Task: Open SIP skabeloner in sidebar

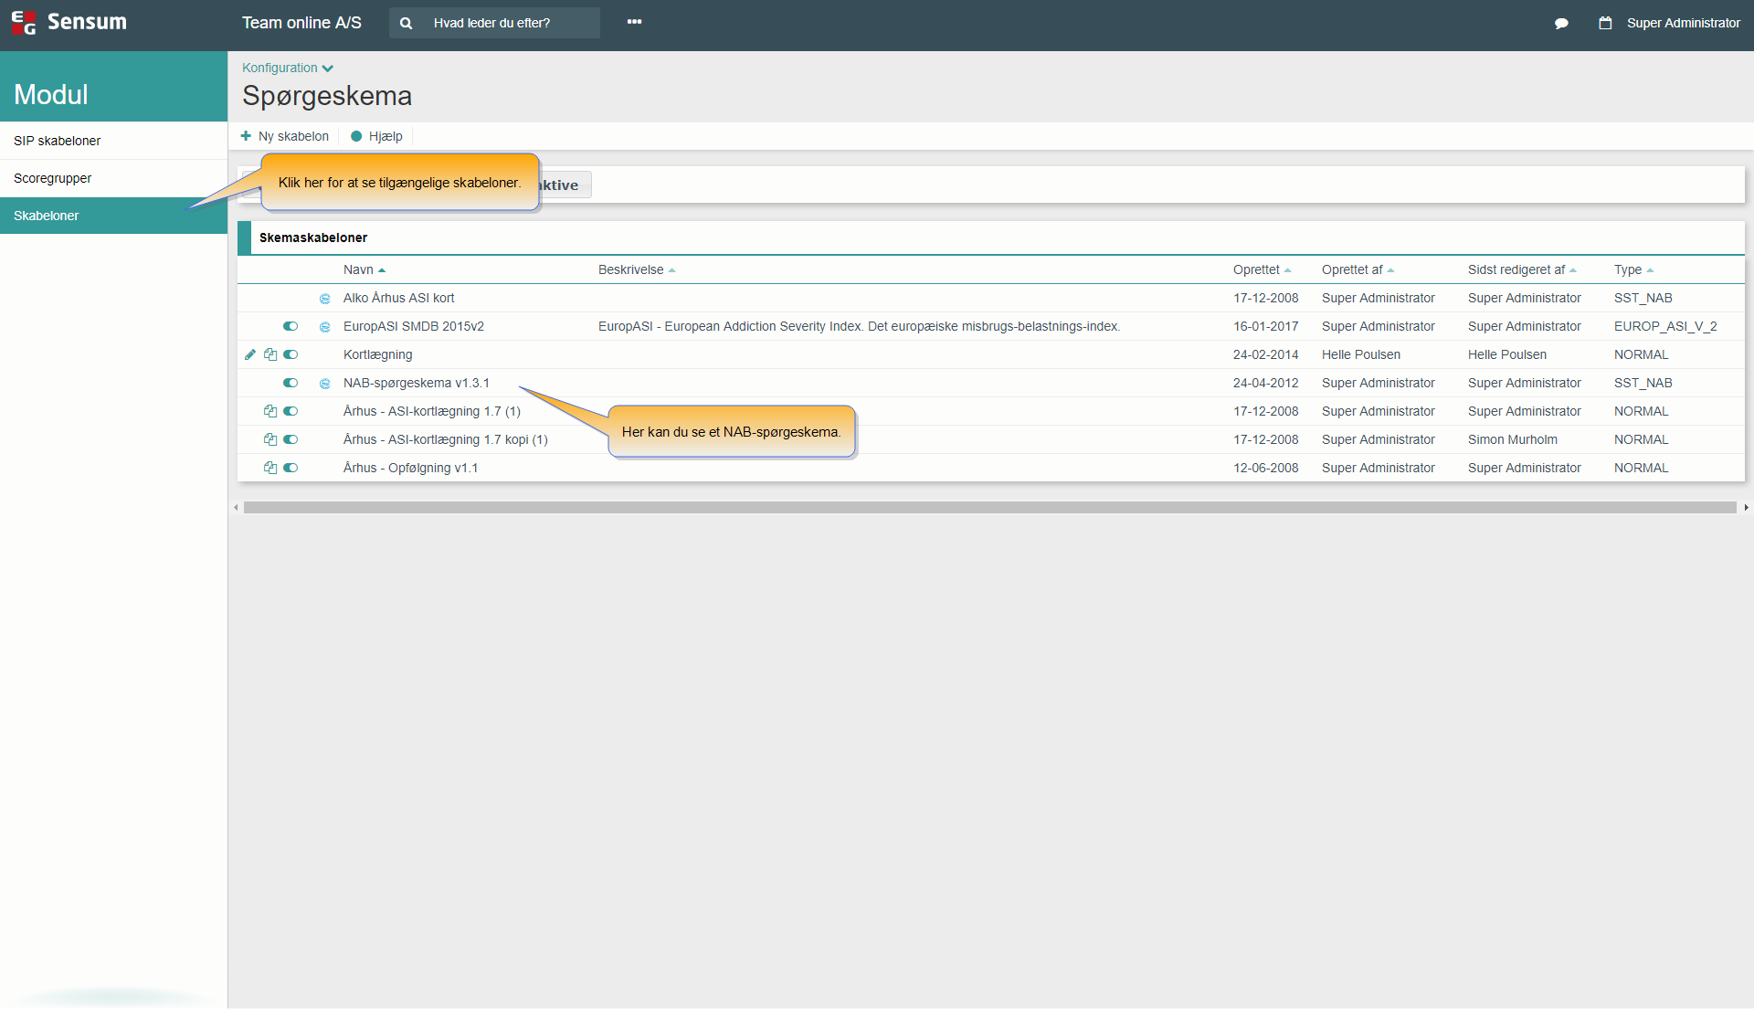Action: click(x=113, y=141)
